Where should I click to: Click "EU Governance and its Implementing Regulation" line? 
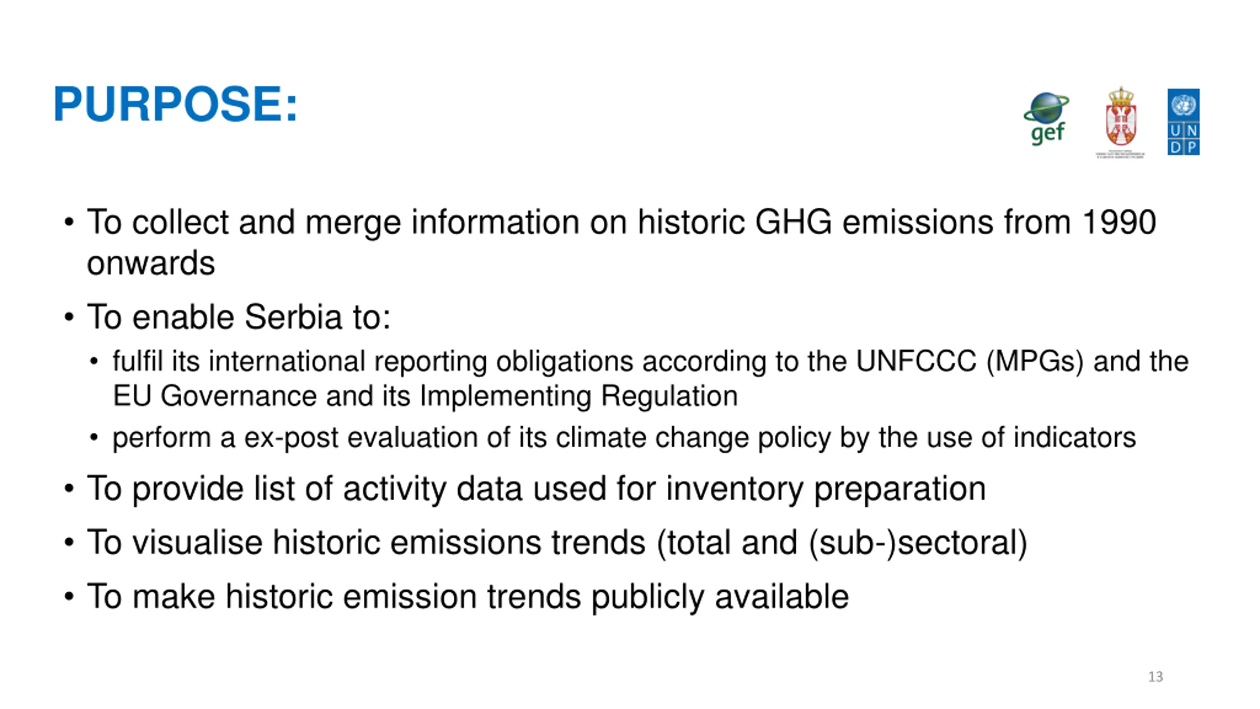tap(425, 396)
